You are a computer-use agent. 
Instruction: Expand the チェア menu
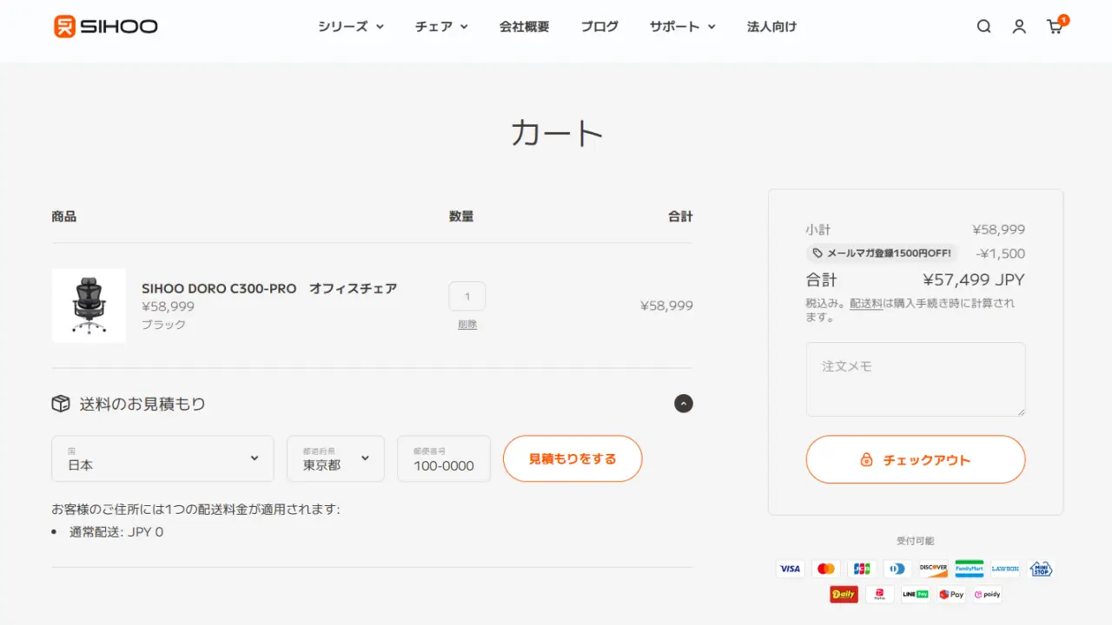[x=441, y=26]
